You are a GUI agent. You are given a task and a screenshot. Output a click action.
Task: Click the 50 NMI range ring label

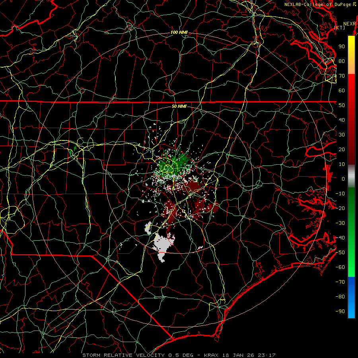(x=179, y=106)
